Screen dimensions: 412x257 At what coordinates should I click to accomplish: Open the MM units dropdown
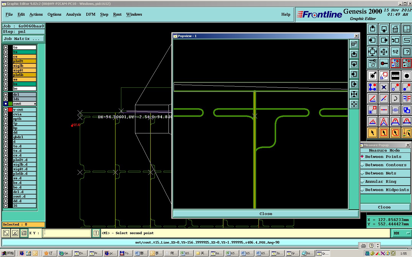(x=401, y=233)
